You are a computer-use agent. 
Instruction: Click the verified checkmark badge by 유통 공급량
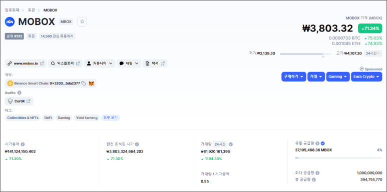pyautogui.click(x=322, y=143)
